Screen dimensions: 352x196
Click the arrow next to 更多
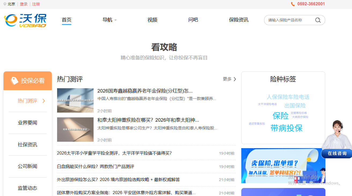coord(235,79)
